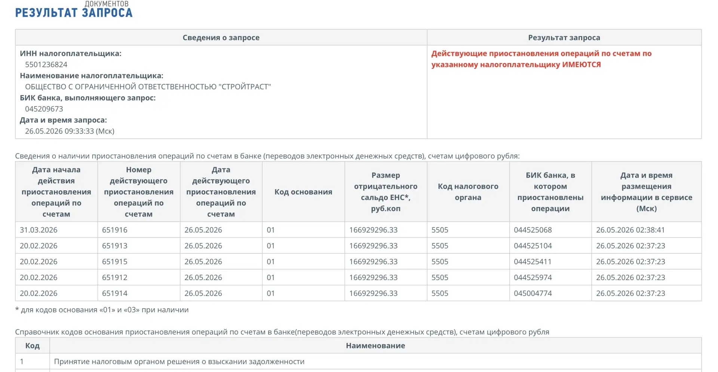This screenshot has height=372, width=718.
Task: Click the "Дата и время размещения информации" column header
Action: (x=647, y=192)
